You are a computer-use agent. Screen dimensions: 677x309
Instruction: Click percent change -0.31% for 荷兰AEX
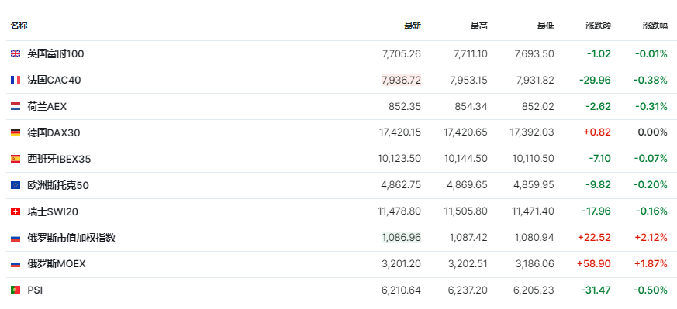(651, 106)
